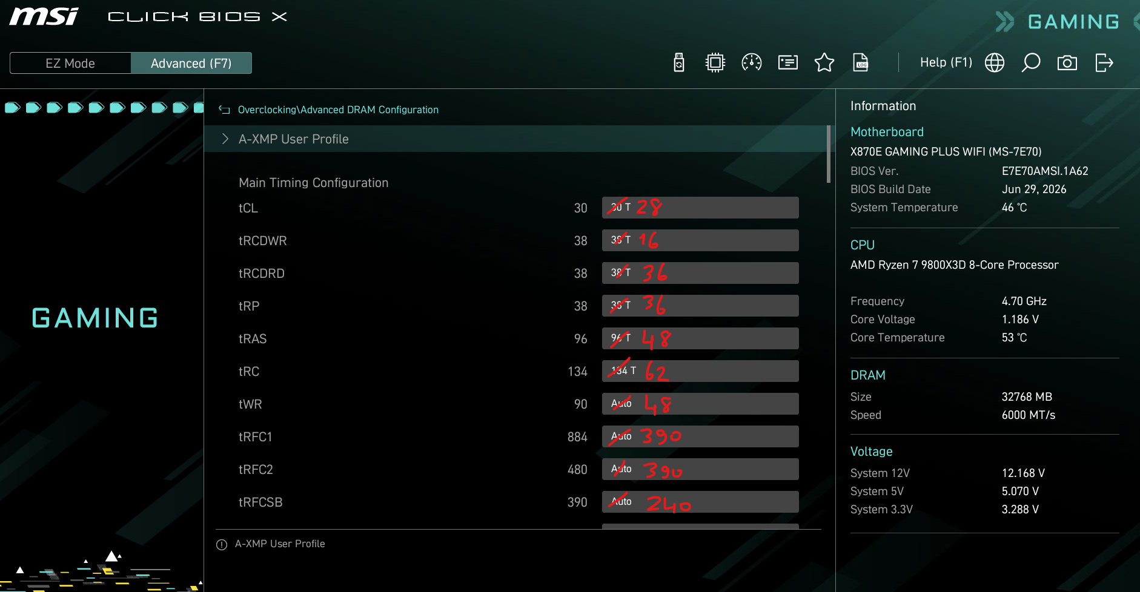Image resolution: width=1140 pixels, height=592 pixels.
Task: Click the tRFC2 setting label
Action: [x=256, y=470]
